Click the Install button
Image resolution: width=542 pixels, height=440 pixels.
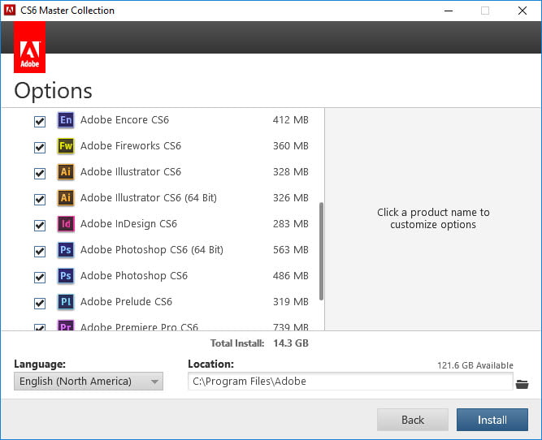[x=492, y=420]
